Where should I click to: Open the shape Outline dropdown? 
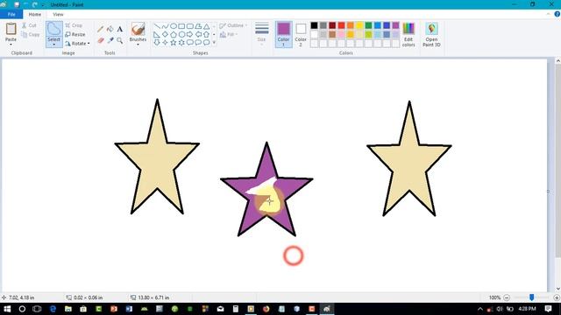[x=233, y=25]
